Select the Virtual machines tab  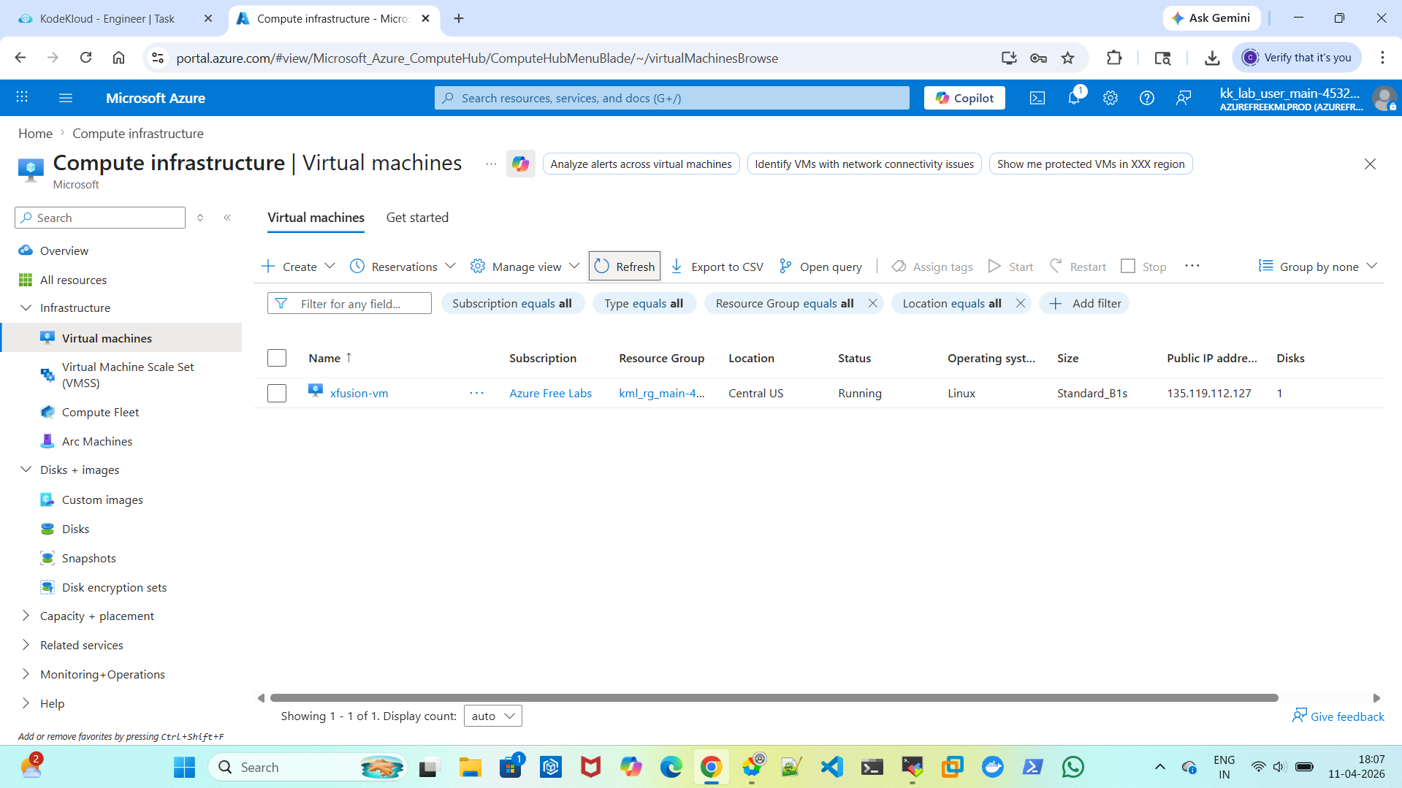tap(316, 218)
